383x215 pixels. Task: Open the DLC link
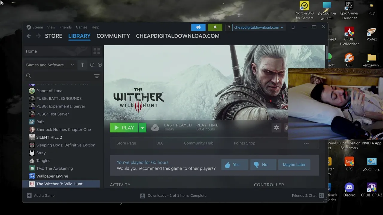160,143
